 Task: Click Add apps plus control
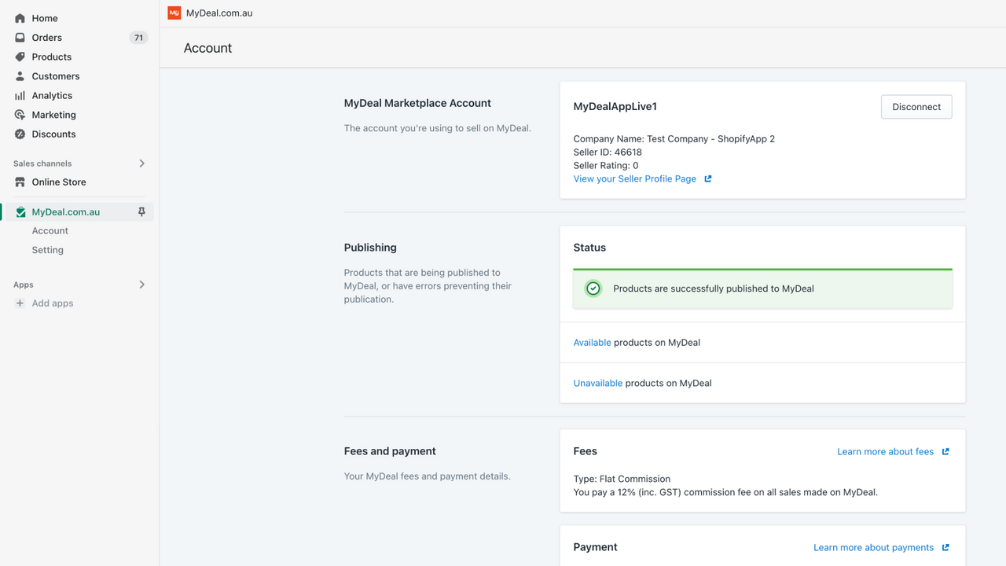pos(20,303)
